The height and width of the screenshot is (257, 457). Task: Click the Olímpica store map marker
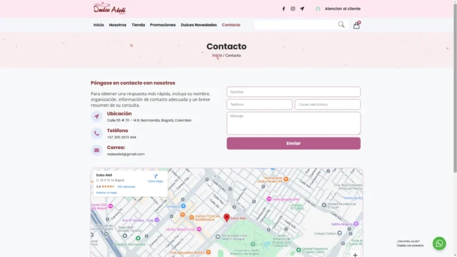183,206
